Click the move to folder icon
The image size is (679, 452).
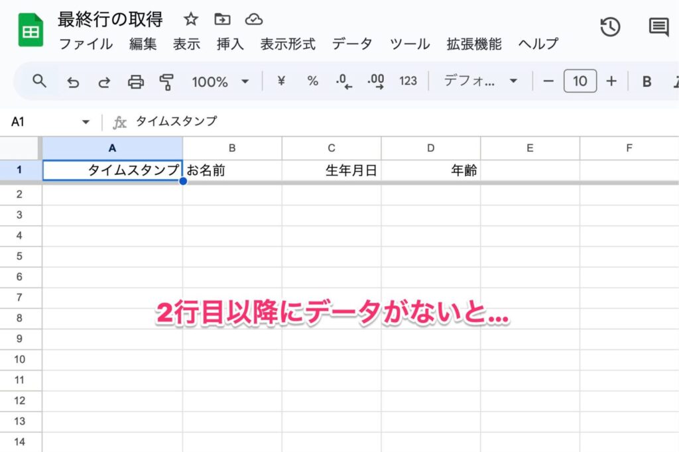(x=222, y=19)
